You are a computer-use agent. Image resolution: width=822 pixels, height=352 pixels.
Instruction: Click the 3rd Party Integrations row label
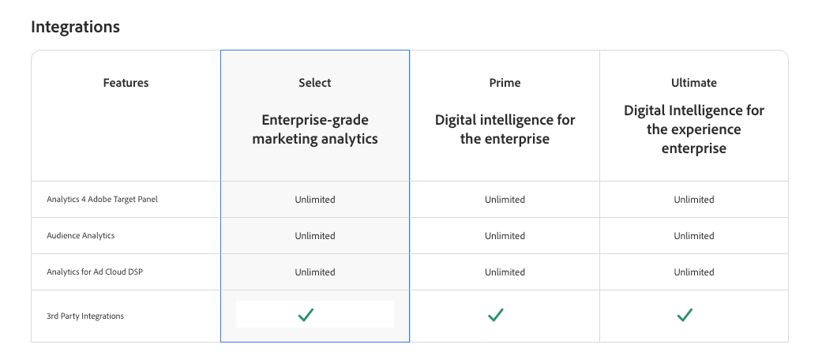tap(85, 316)
